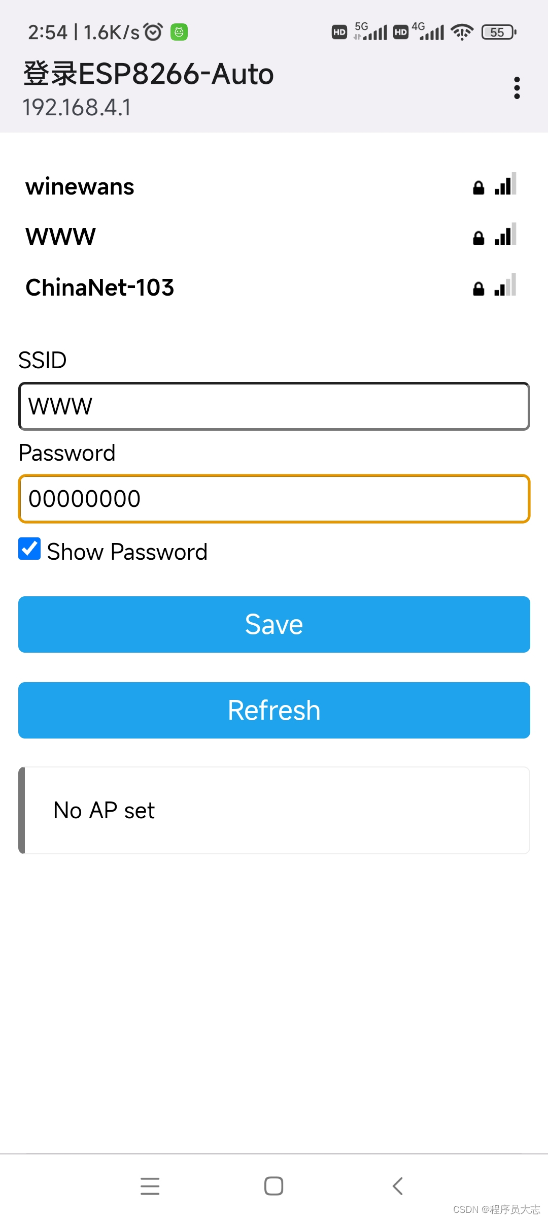548x1219 pixels.
Task: Open recent apps with the three-line icon
Action: tap(150, 1186)
